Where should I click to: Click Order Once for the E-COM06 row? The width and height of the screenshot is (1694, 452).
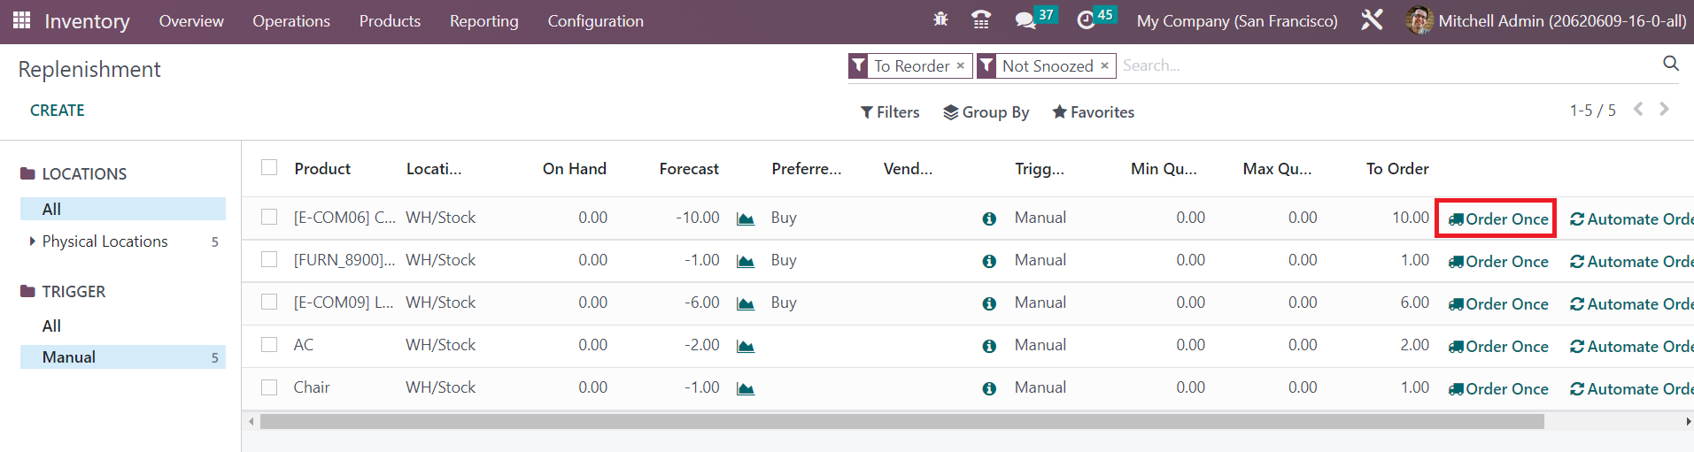[1497, 218]
